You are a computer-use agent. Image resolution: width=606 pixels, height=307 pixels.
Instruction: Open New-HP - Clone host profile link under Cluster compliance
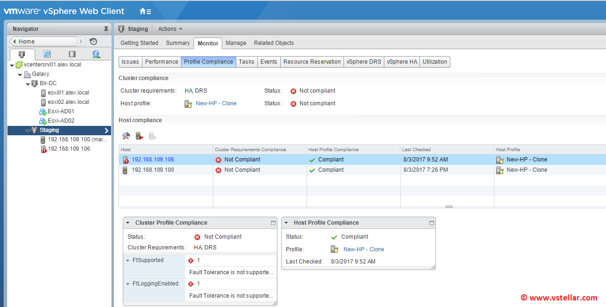[x=216, y=103]
